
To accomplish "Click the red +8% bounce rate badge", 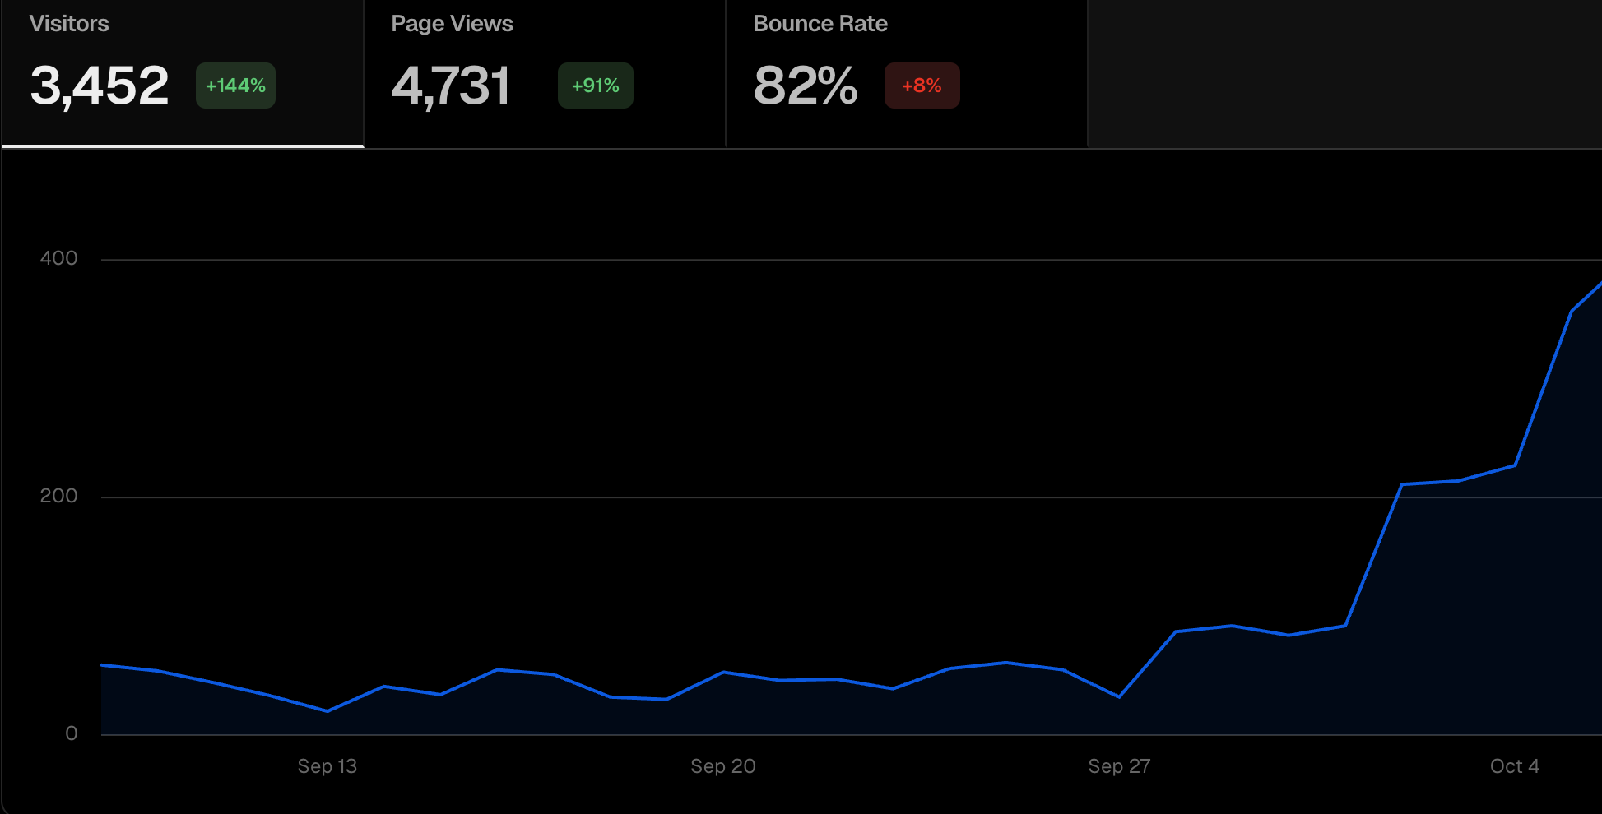I will (922, 86).
